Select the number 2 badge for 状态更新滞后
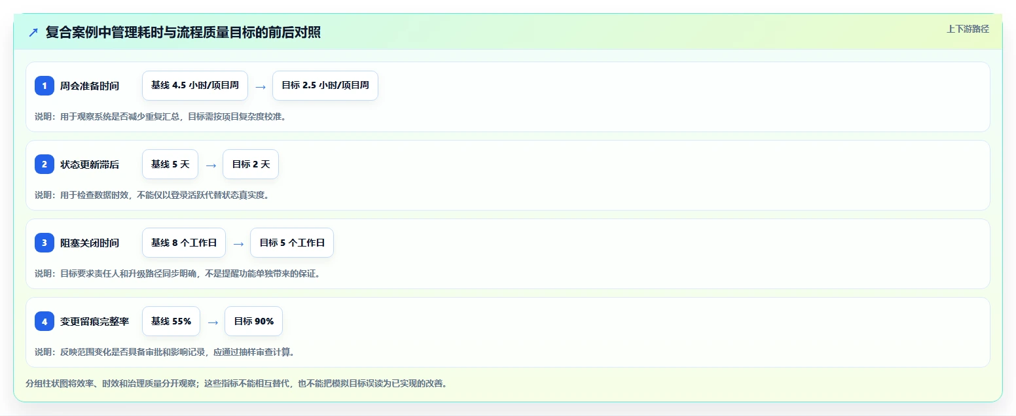Image resolution: width=1016 pixels, height=416 pixels. click(x=45, y=164)
